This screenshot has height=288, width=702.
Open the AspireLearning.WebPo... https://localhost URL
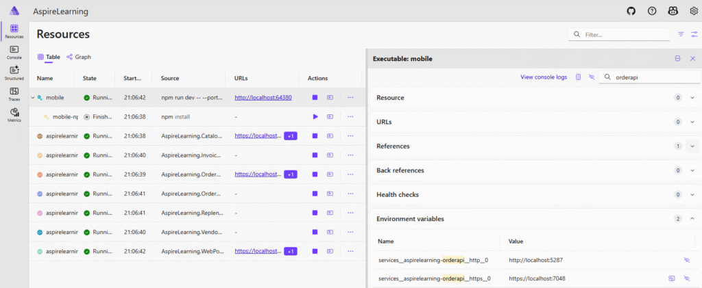(x=258, y=251)
